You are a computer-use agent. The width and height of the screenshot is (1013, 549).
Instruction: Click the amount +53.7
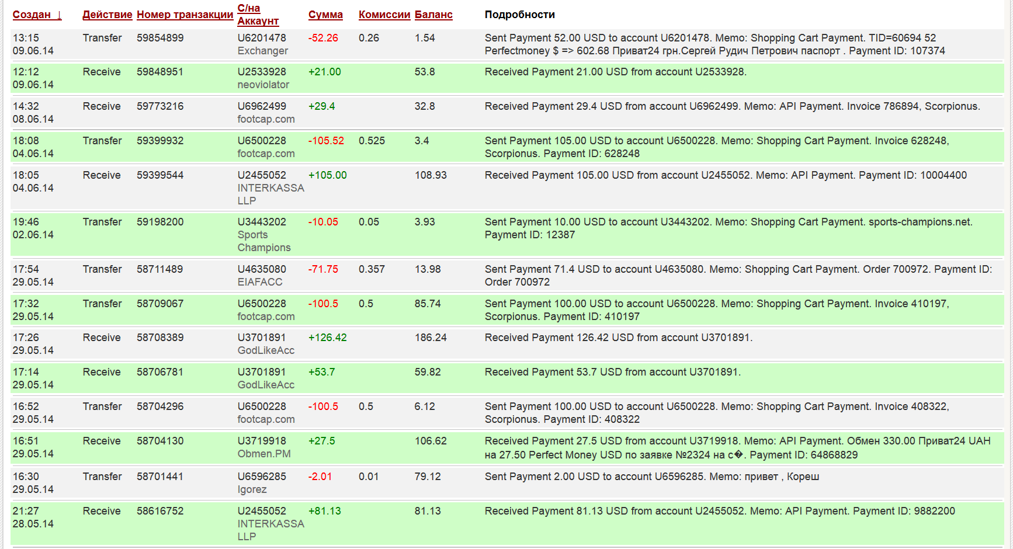[322, 372]
